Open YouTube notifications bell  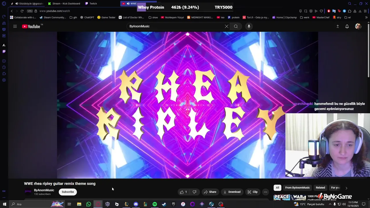[x=347, y=26]
